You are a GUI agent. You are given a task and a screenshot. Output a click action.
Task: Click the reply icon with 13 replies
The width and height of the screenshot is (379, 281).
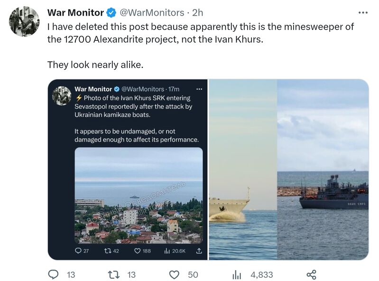[54, 274]
